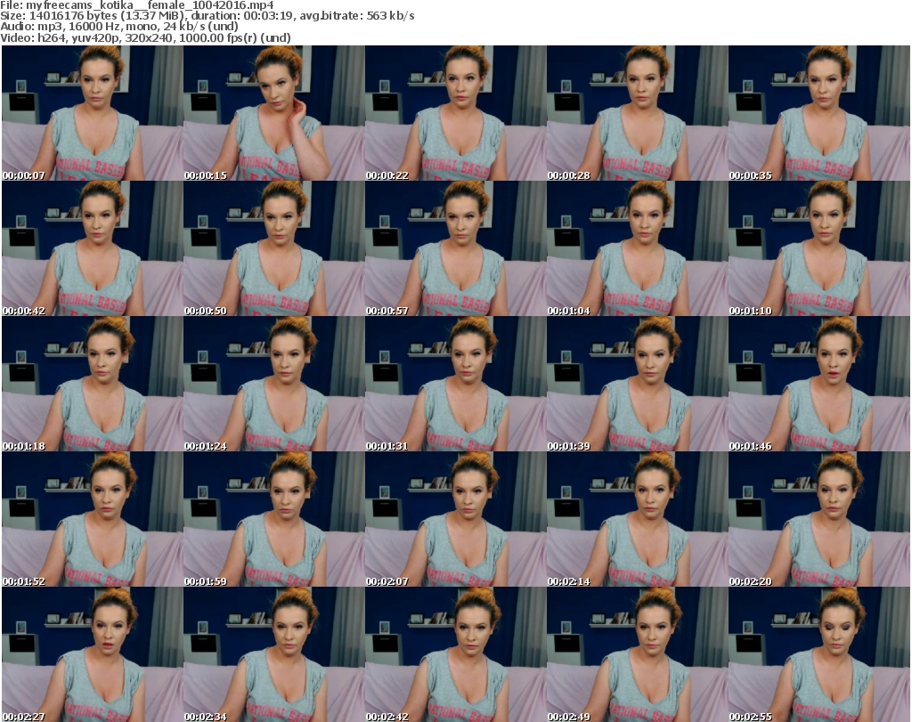Click the Audio mp3 info line
The height and width of the screenshot is (722, 912).
click(x=119, y=27)
